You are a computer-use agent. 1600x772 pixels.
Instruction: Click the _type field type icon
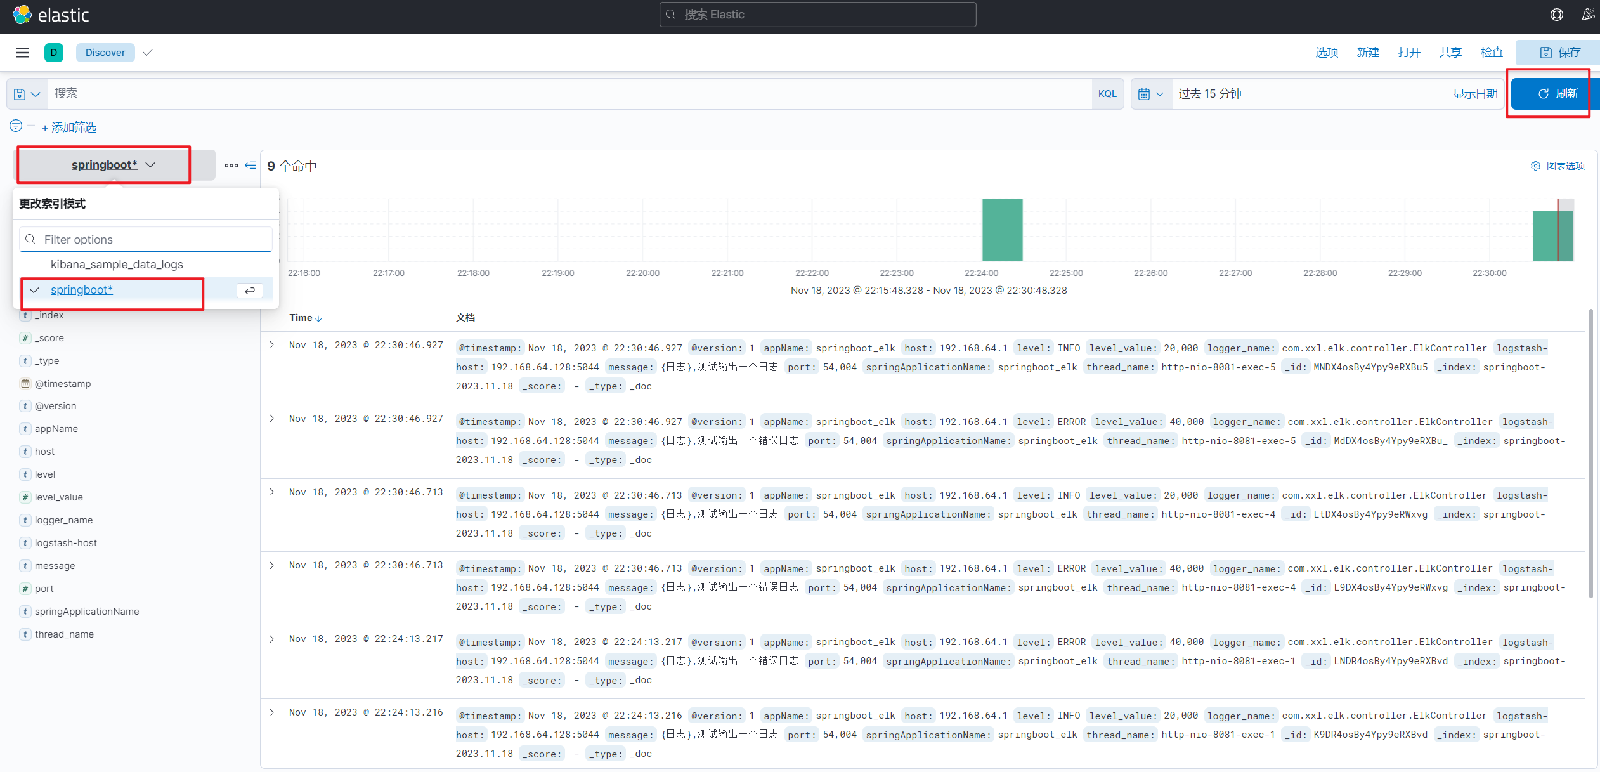tap(25, 361)
